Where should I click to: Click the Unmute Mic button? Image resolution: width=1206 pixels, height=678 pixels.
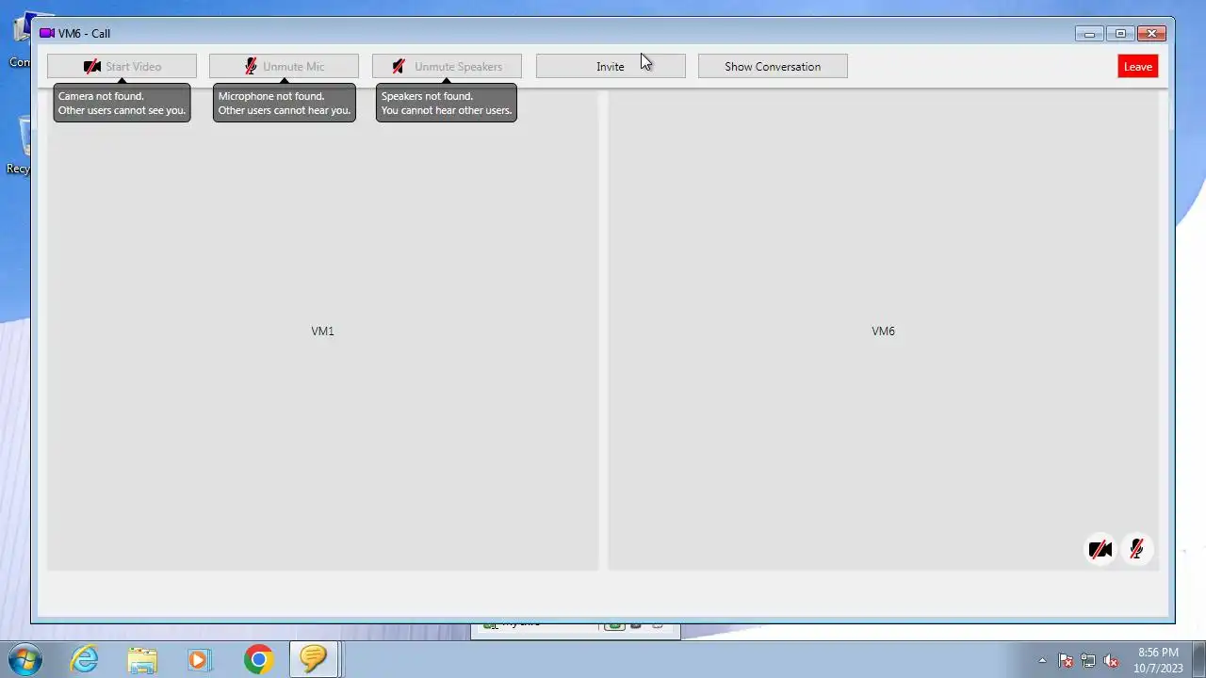tap(284, 67)
